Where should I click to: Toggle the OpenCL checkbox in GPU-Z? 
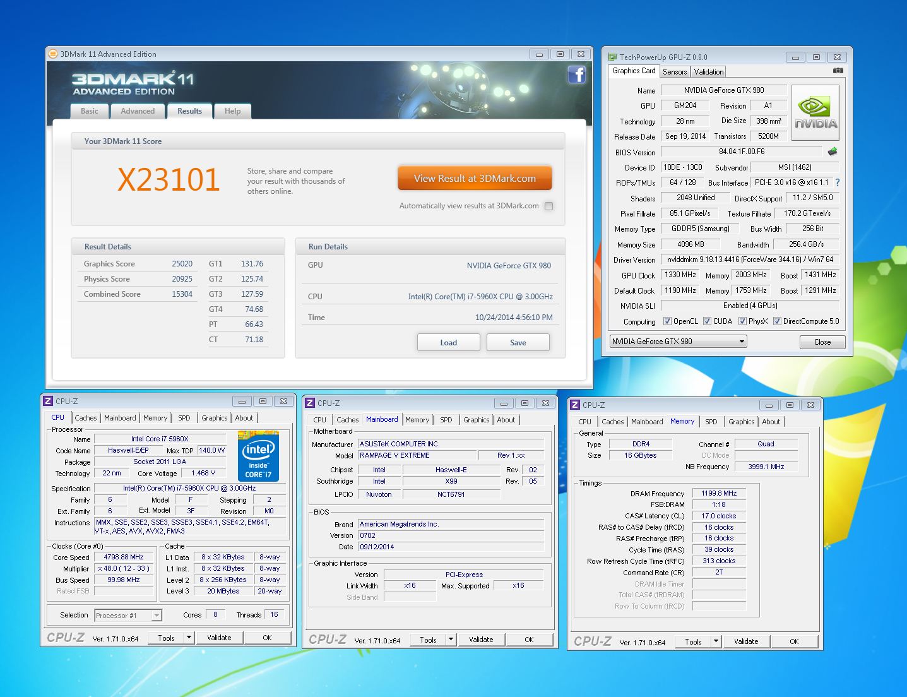click(667, 321)
